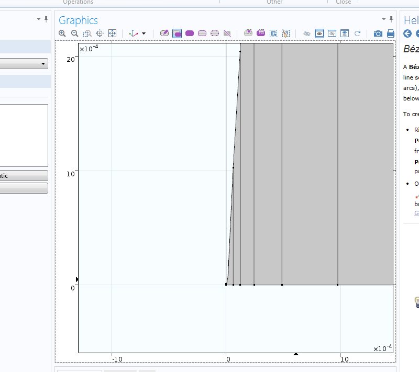Image resolution: width=419 pixels, height=372 pixels.
Task: Click the Zoom In magnifier icon
Action: point(62,33)
